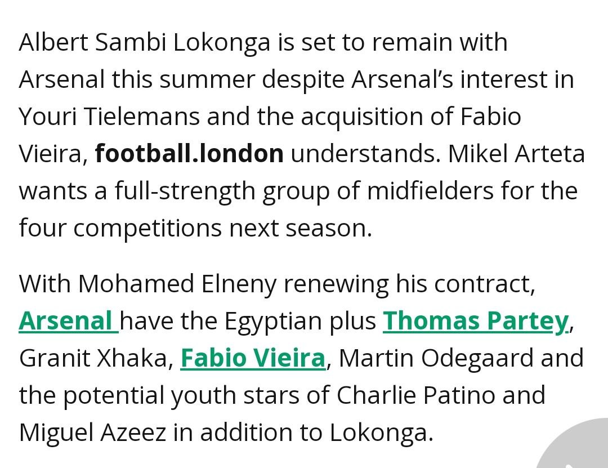
Task: Click the bold football.london text
Action: [x=189, y=154]
